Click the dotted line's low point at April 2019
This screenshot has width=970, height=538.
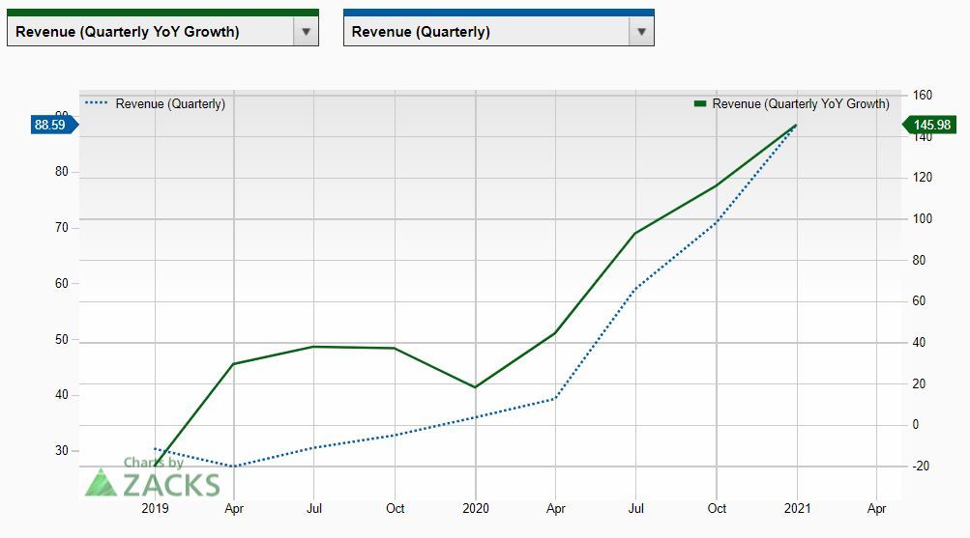[x=234, y=467]
